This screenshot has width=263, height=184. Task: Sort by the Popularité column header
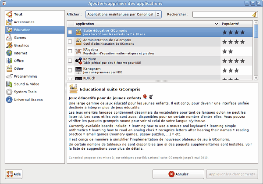tap(236, 24)
